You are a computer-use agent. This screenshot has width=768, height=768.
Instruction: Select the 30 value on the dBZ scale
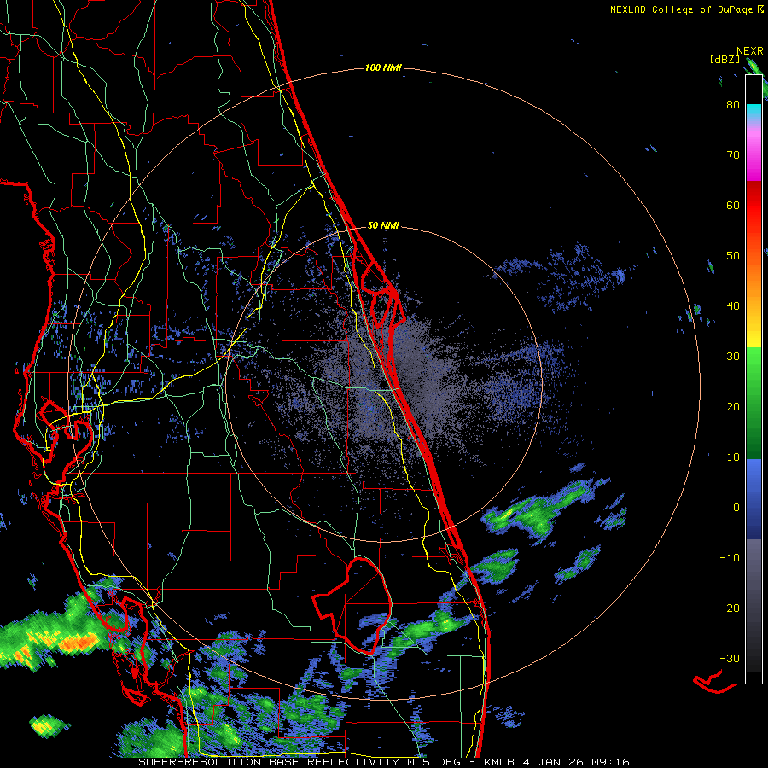coord(733,357)
